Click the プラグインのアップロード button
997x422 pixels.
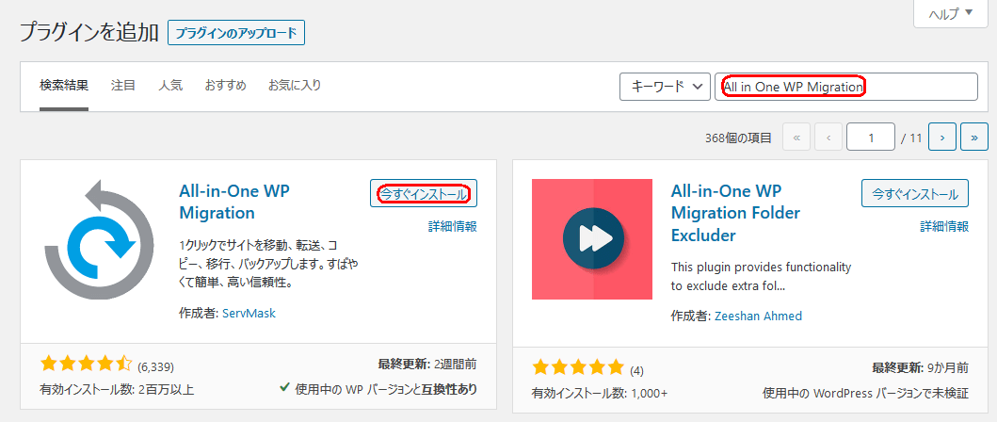pos(235,33)
